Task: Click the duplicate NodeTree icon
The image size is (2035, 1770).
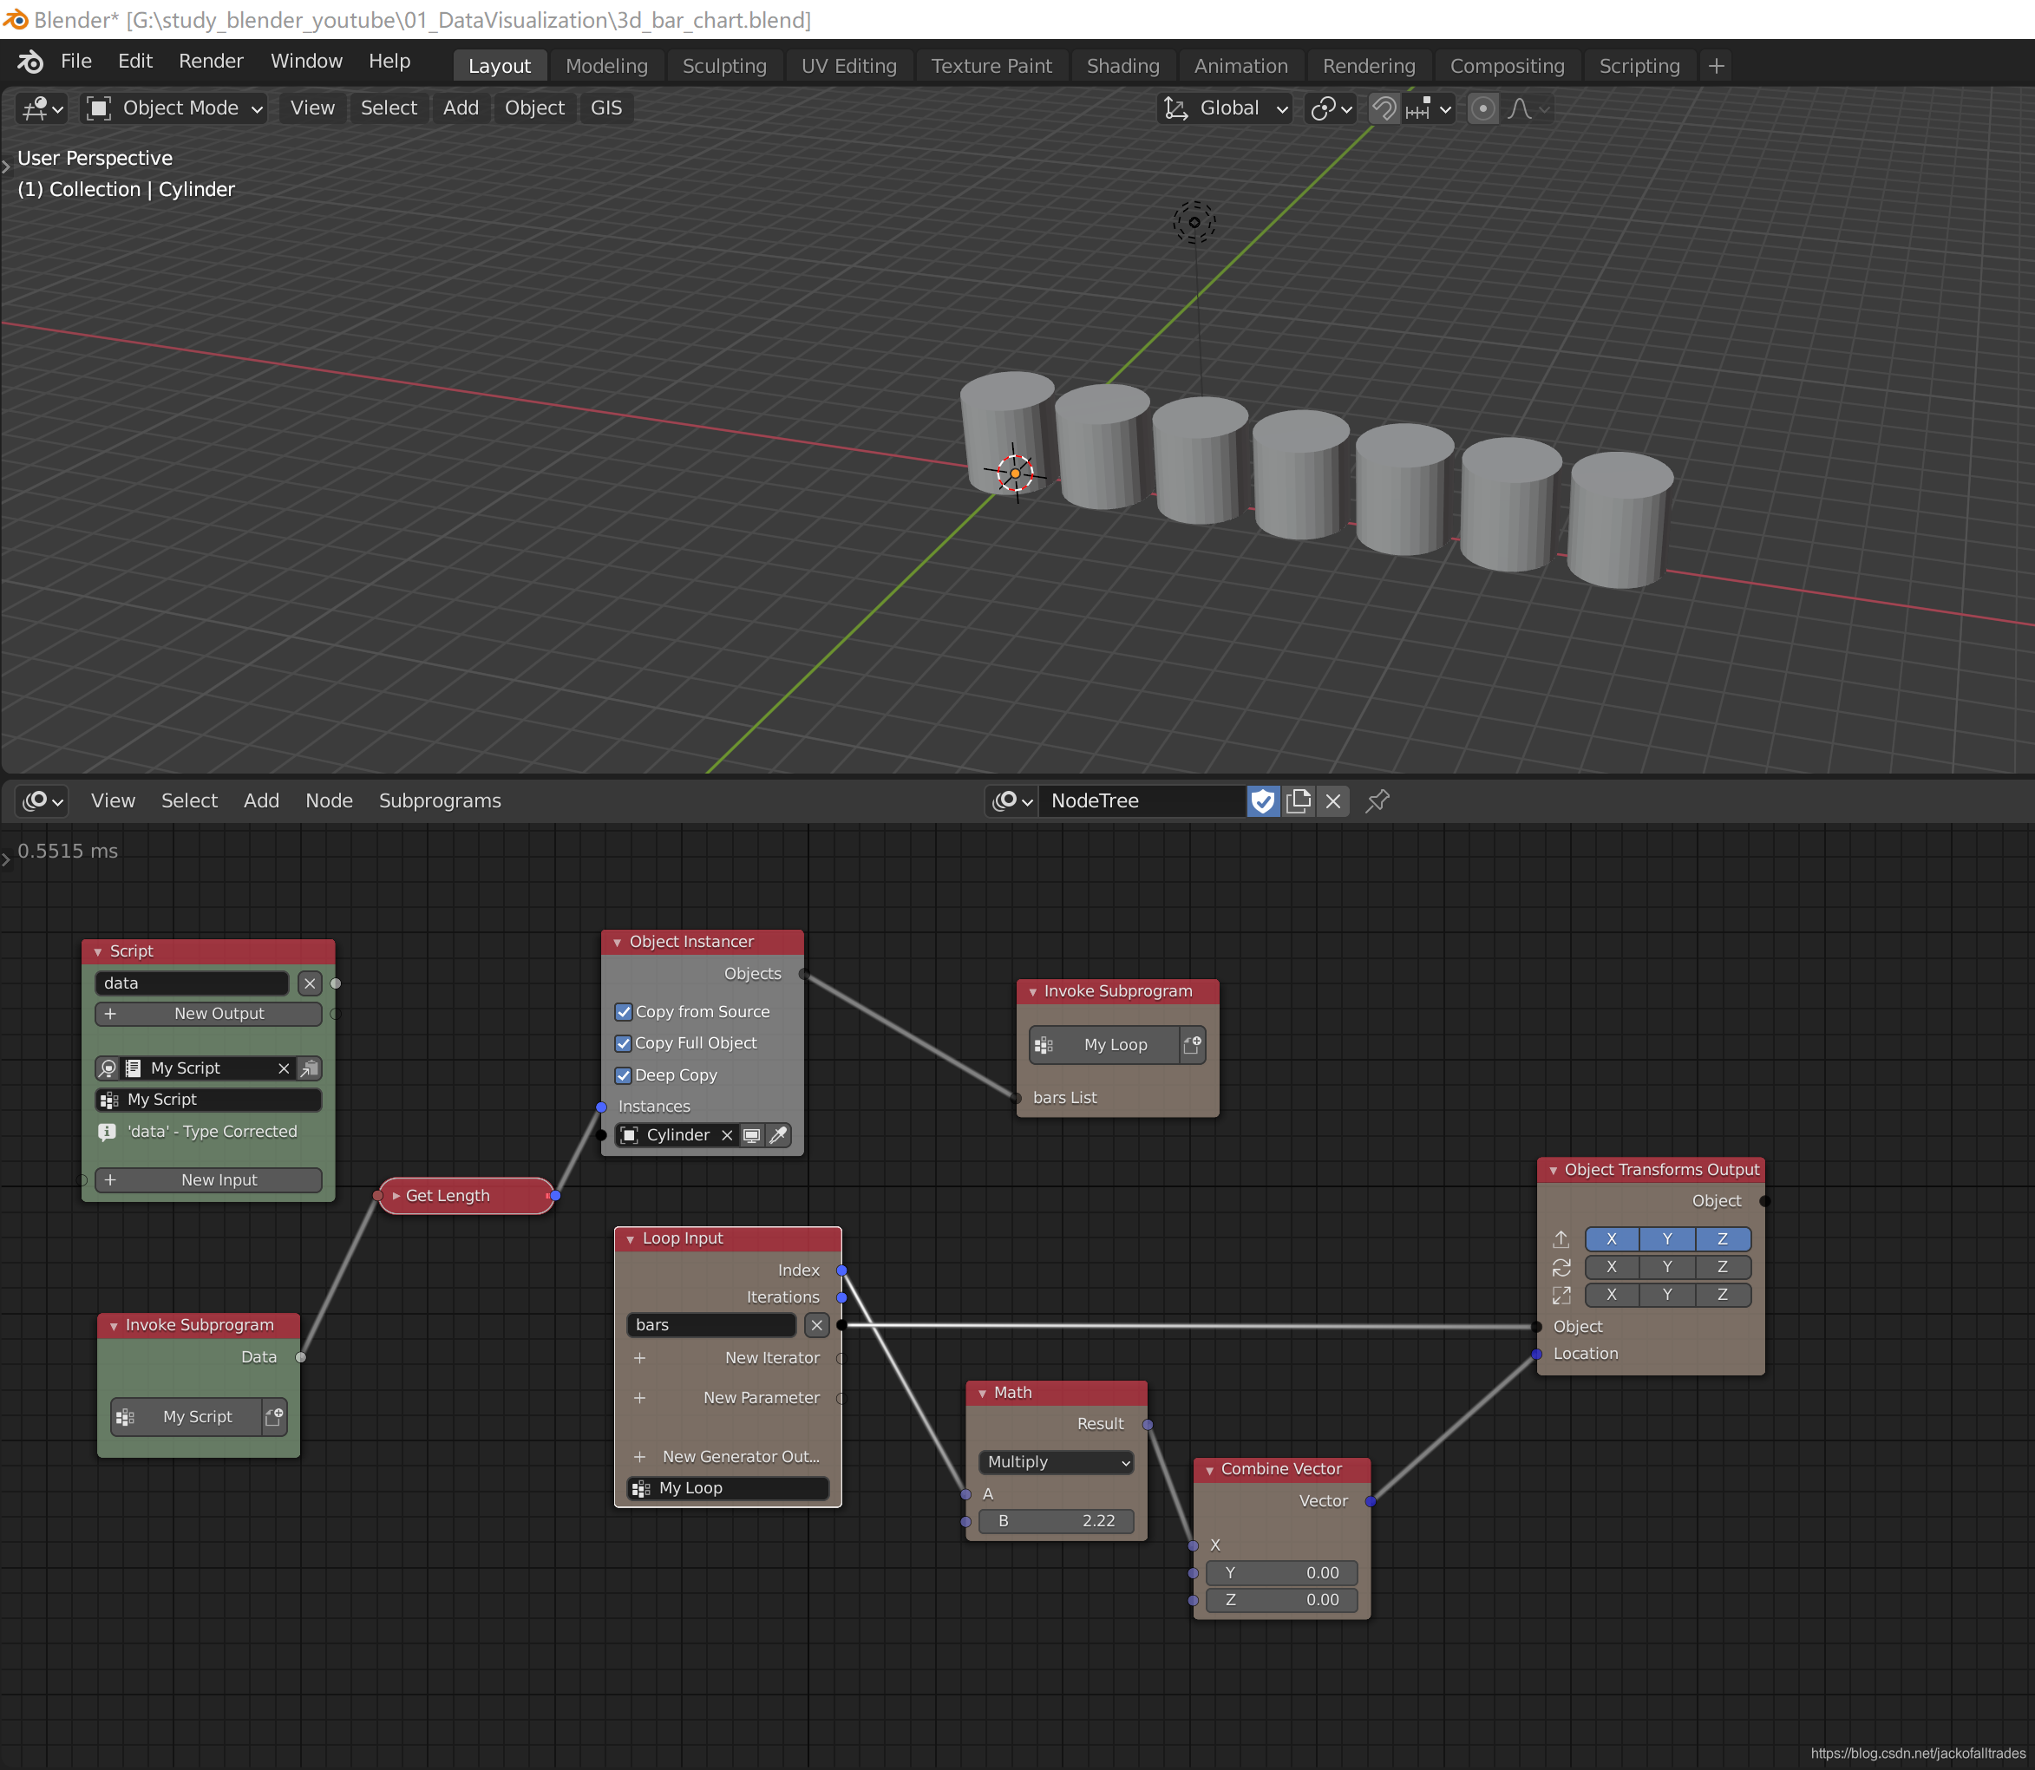Action: [1298, 801]
